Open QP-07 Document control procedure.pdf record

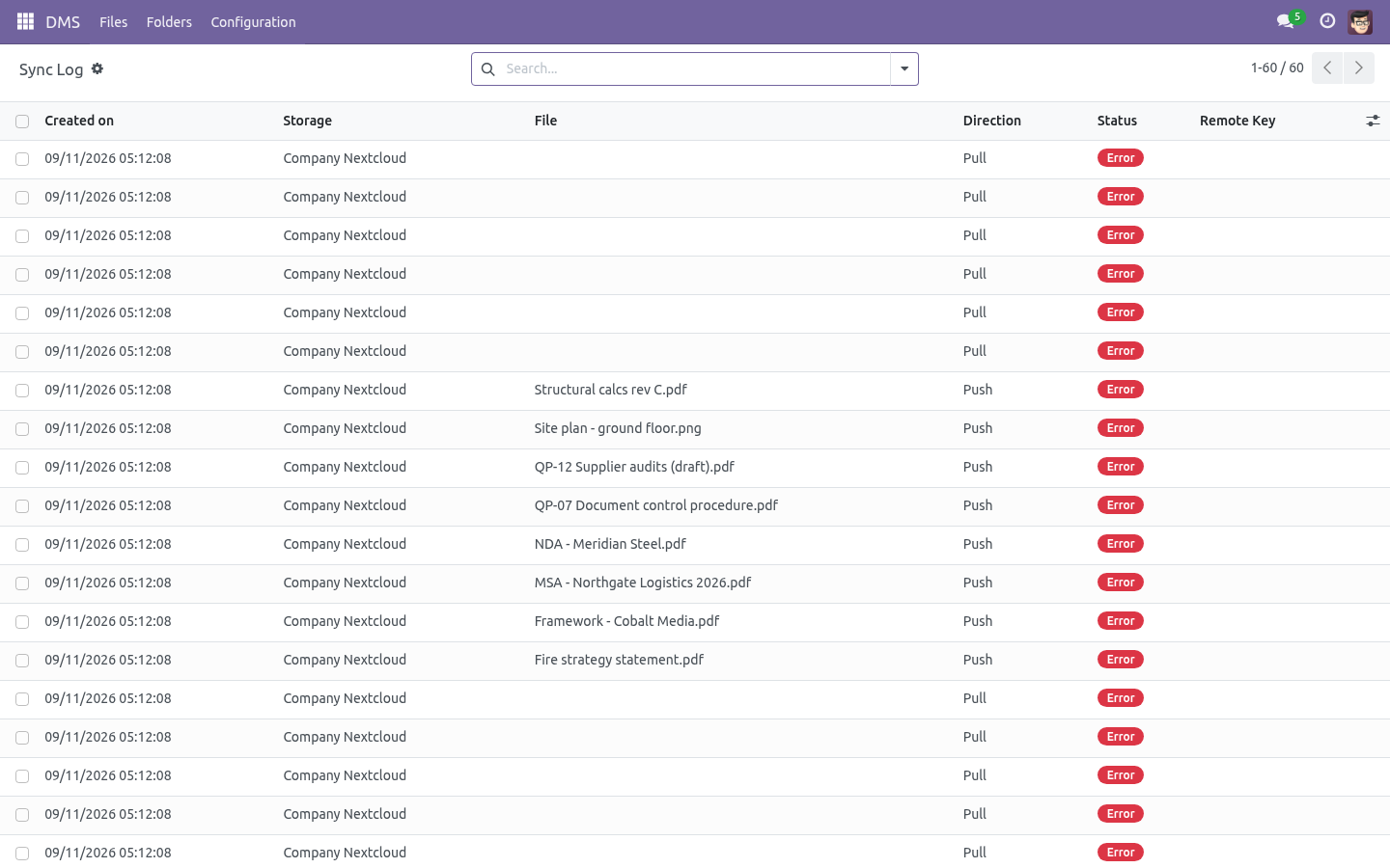655,505
